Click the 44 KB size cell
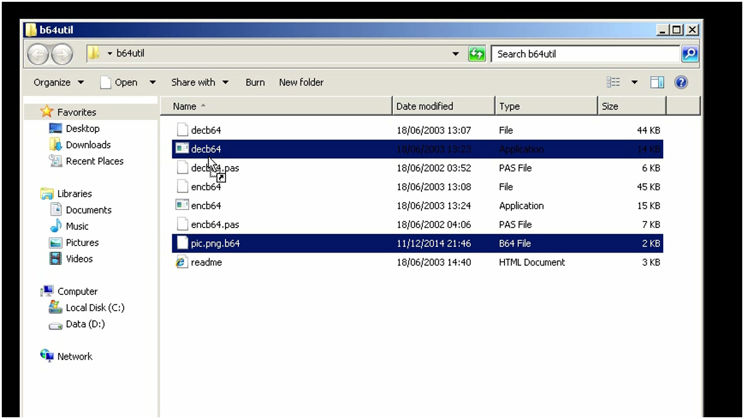 click(649, 130)
